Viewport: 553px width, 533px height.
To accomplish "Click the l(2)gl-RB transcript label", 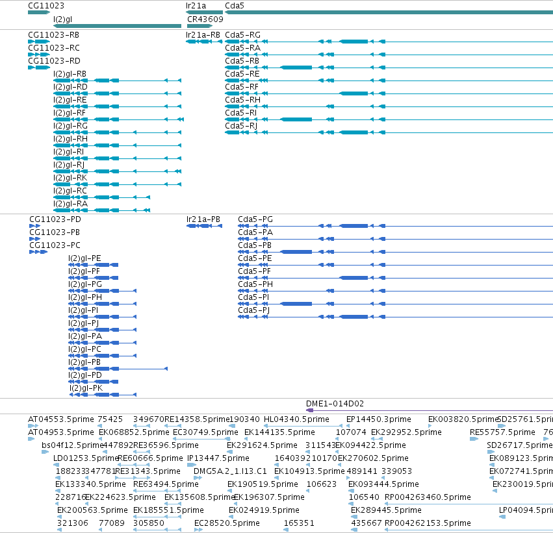I will pos(70,74).
